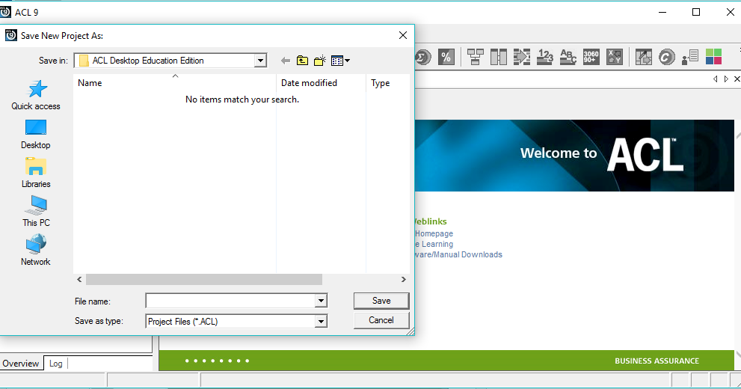The height and width of the screenshot is (389, 741).
Task: Open the View Menu icon dropdown
Action: (340, 61)
